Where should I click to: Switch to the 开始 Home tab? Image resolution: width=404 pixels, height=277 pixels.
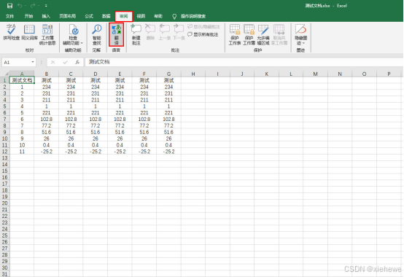click(28, 16)
